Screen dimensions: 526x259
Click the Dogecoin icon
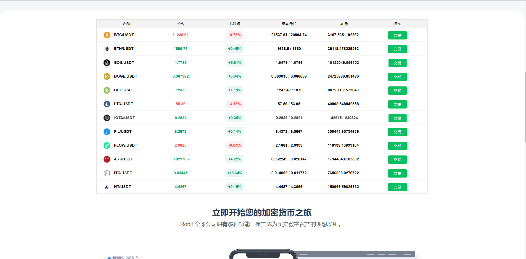(107, 76)
